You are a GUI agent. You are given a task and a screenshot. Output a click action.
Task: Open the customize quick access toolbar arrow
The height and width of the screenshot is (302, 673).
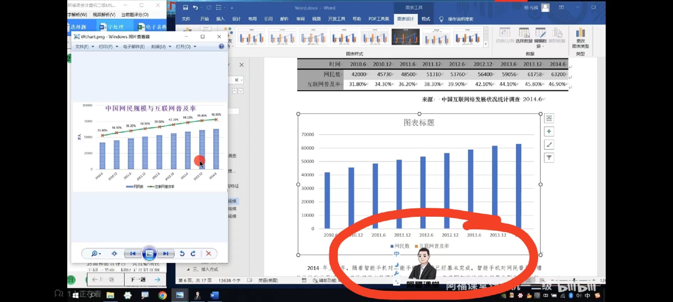(x=232, y=8)
